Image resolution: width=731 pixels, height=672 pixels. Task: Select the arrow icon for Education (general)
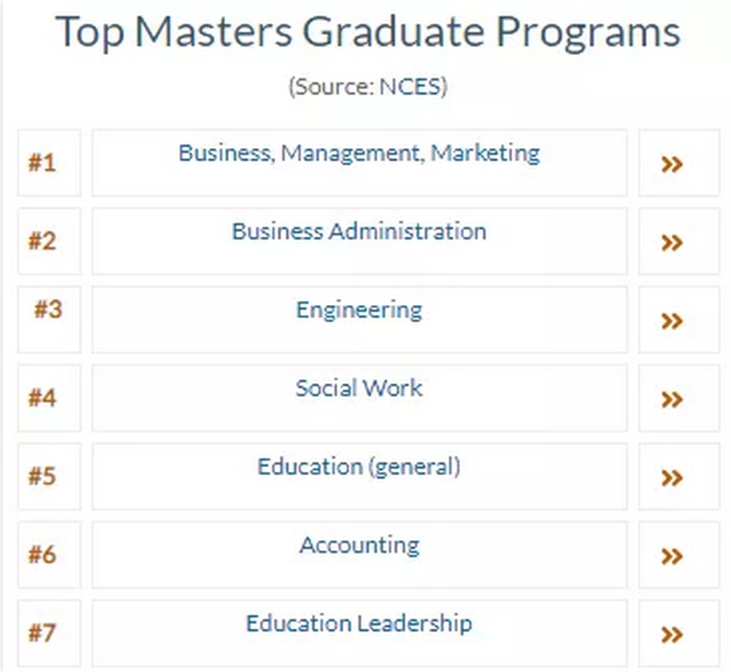(671, 477)
